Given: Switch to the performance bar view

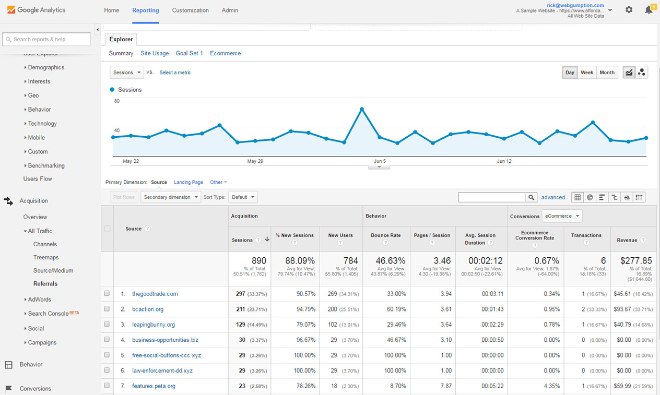Looking at the screenshot, I should (602, 197).
